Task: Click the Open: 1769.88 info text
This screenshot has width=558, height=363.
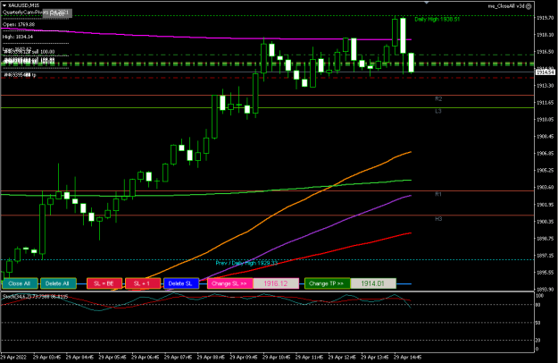Action: 19,24
